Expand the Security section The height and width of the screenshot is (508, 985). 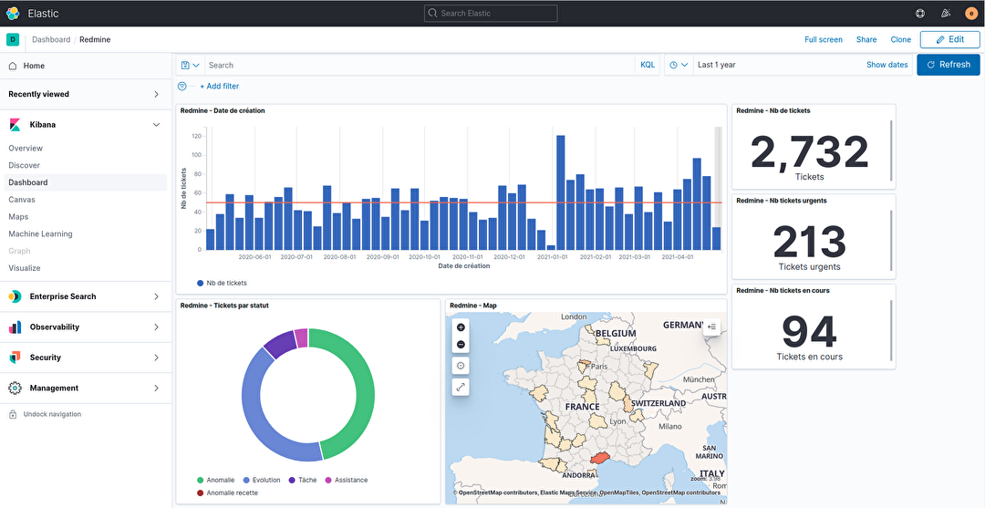point(157,358)
